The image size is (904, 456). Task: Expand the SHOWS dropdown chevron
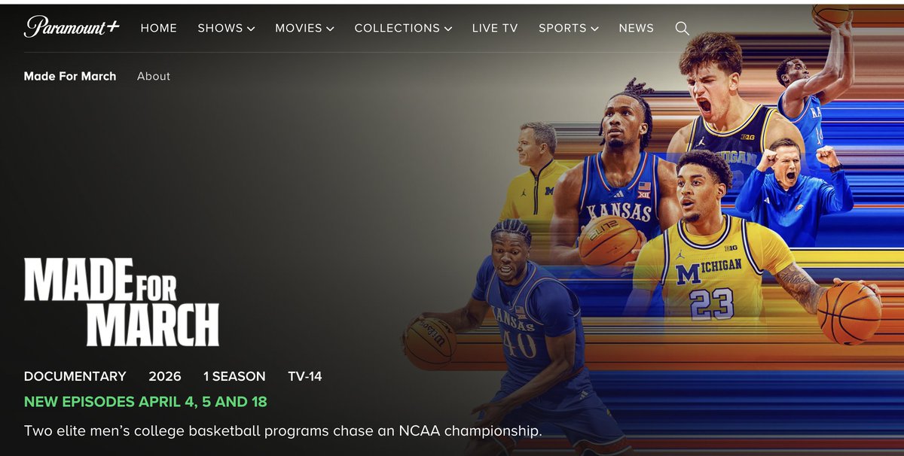coord(250,29)
